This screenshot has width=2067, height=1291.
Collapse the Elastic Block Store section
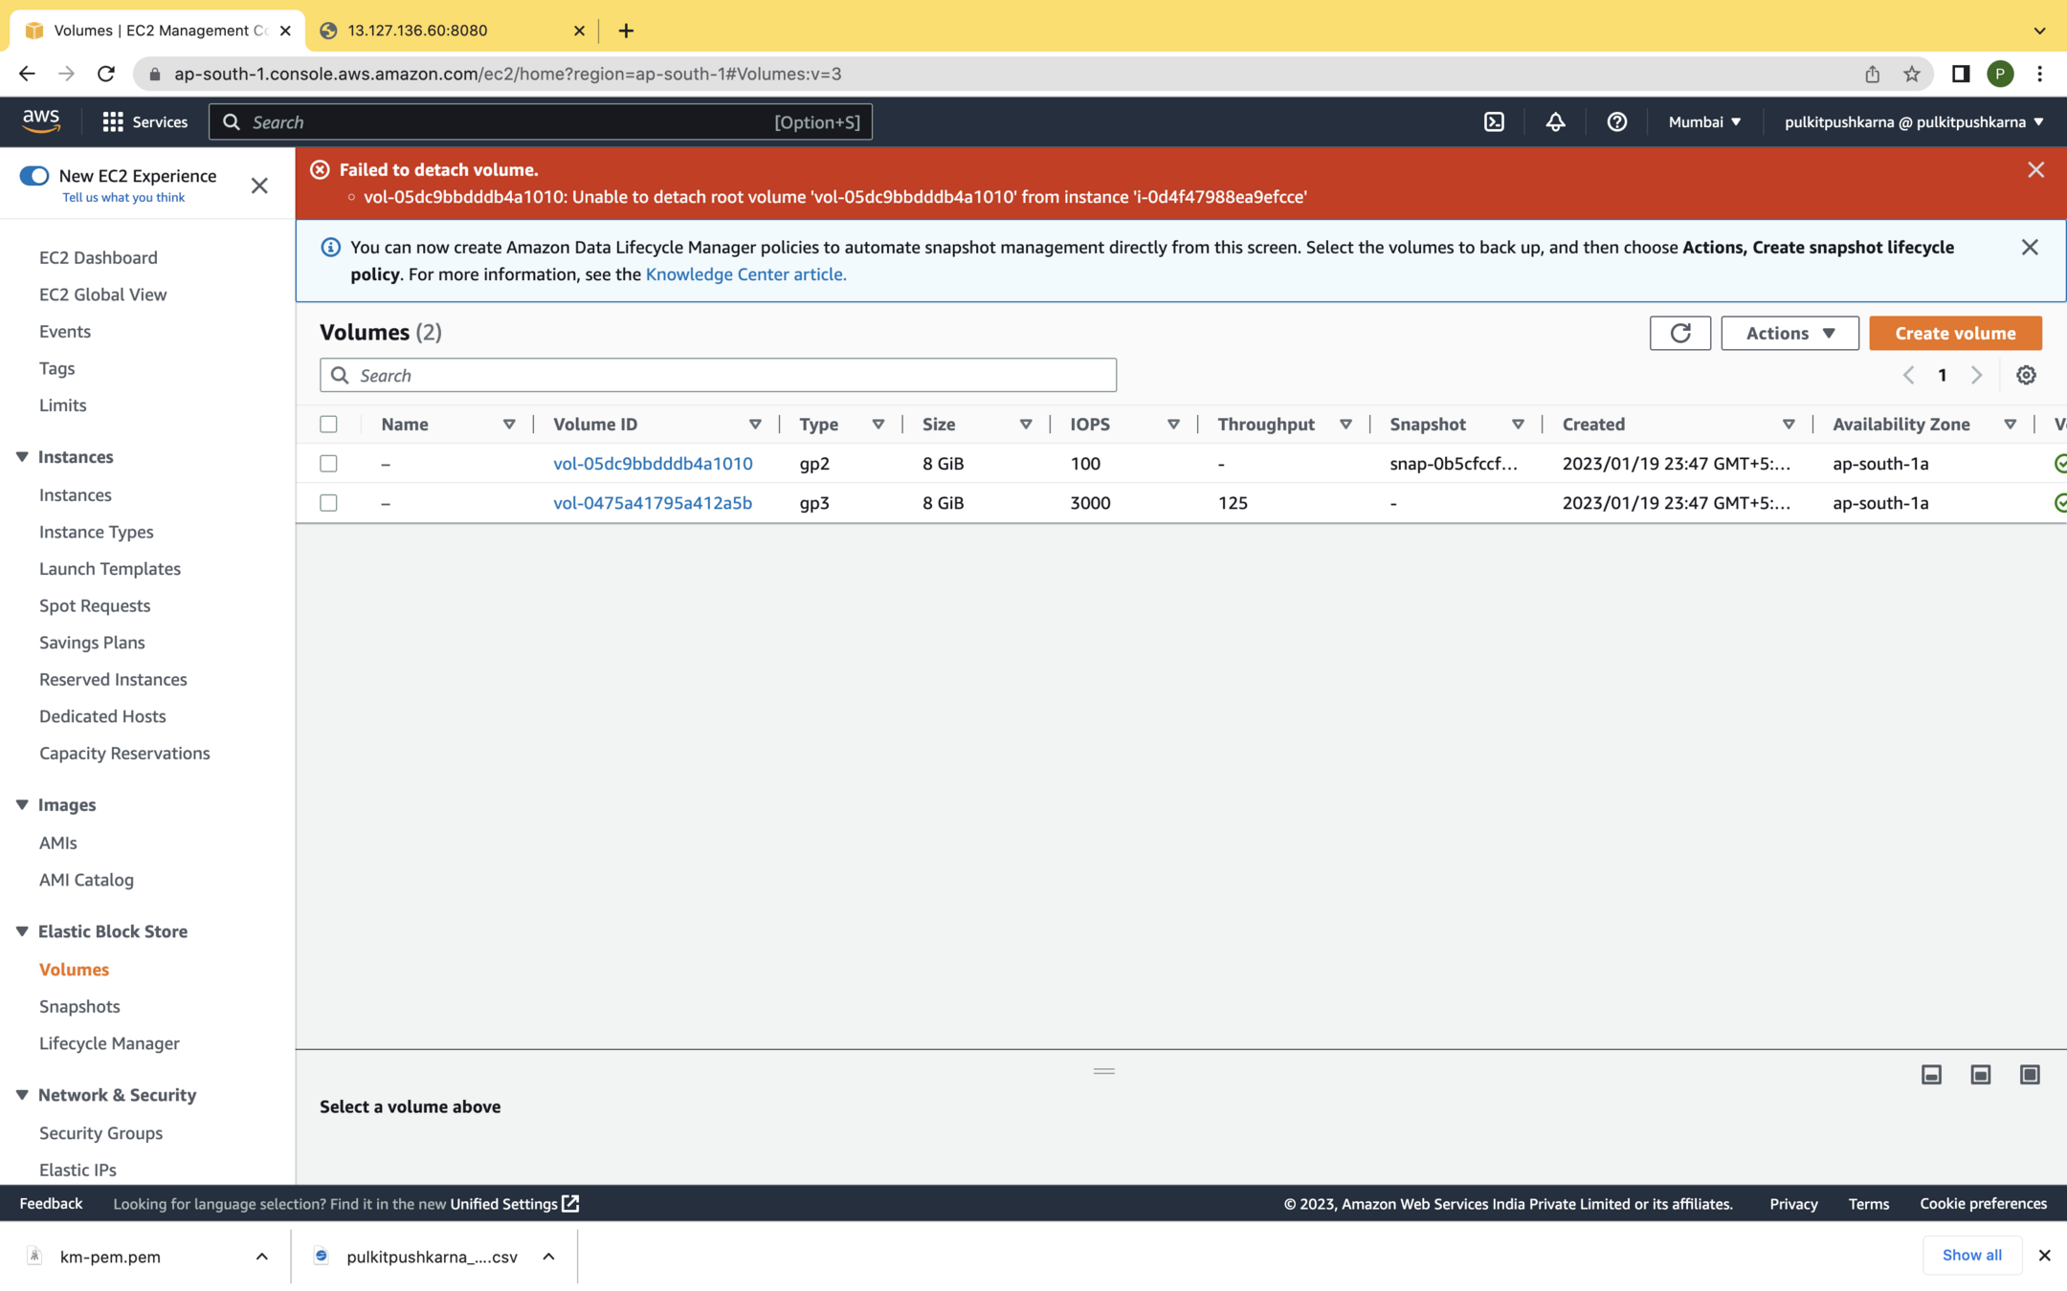pos(22,931)
